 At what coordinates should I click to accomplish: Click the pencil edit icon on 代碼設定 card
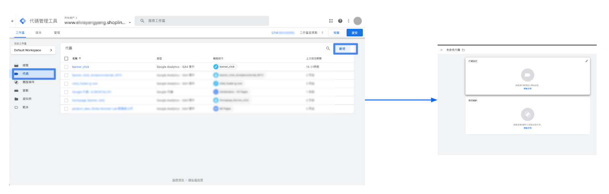587,61
